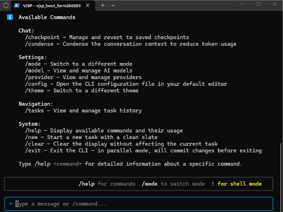283x212 pixels.
Task: Focus the message input field
Action: pyautogui.click(x=139, y=204)
